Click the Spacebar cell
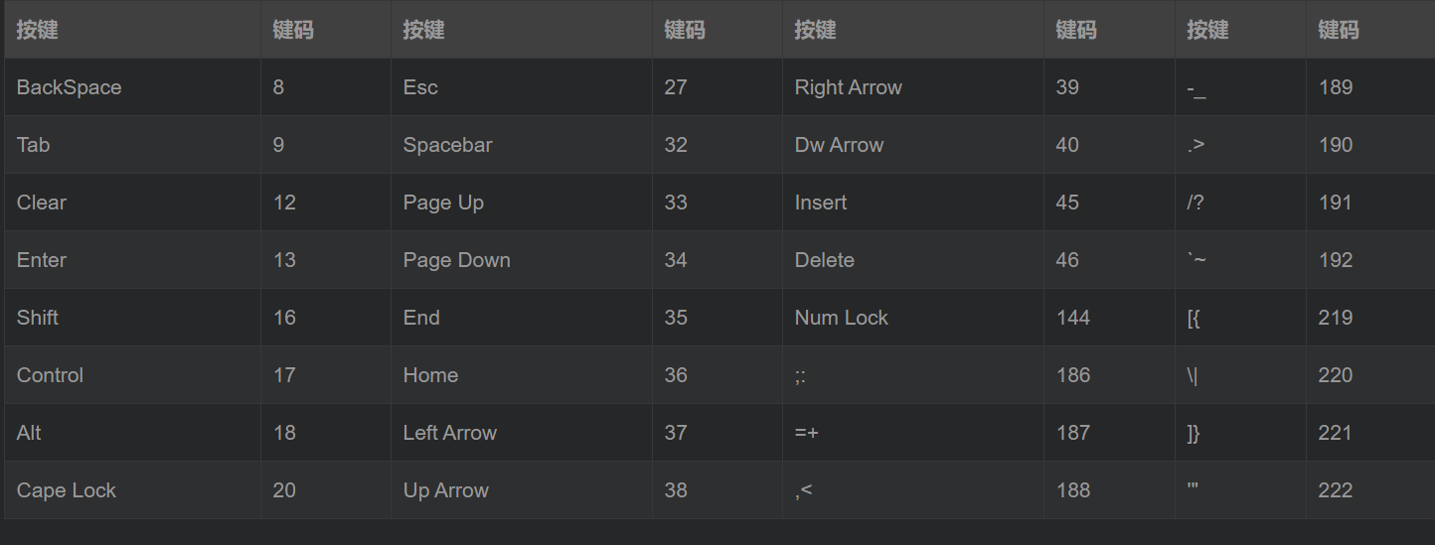1435x545 pixels. pos(447,145)
